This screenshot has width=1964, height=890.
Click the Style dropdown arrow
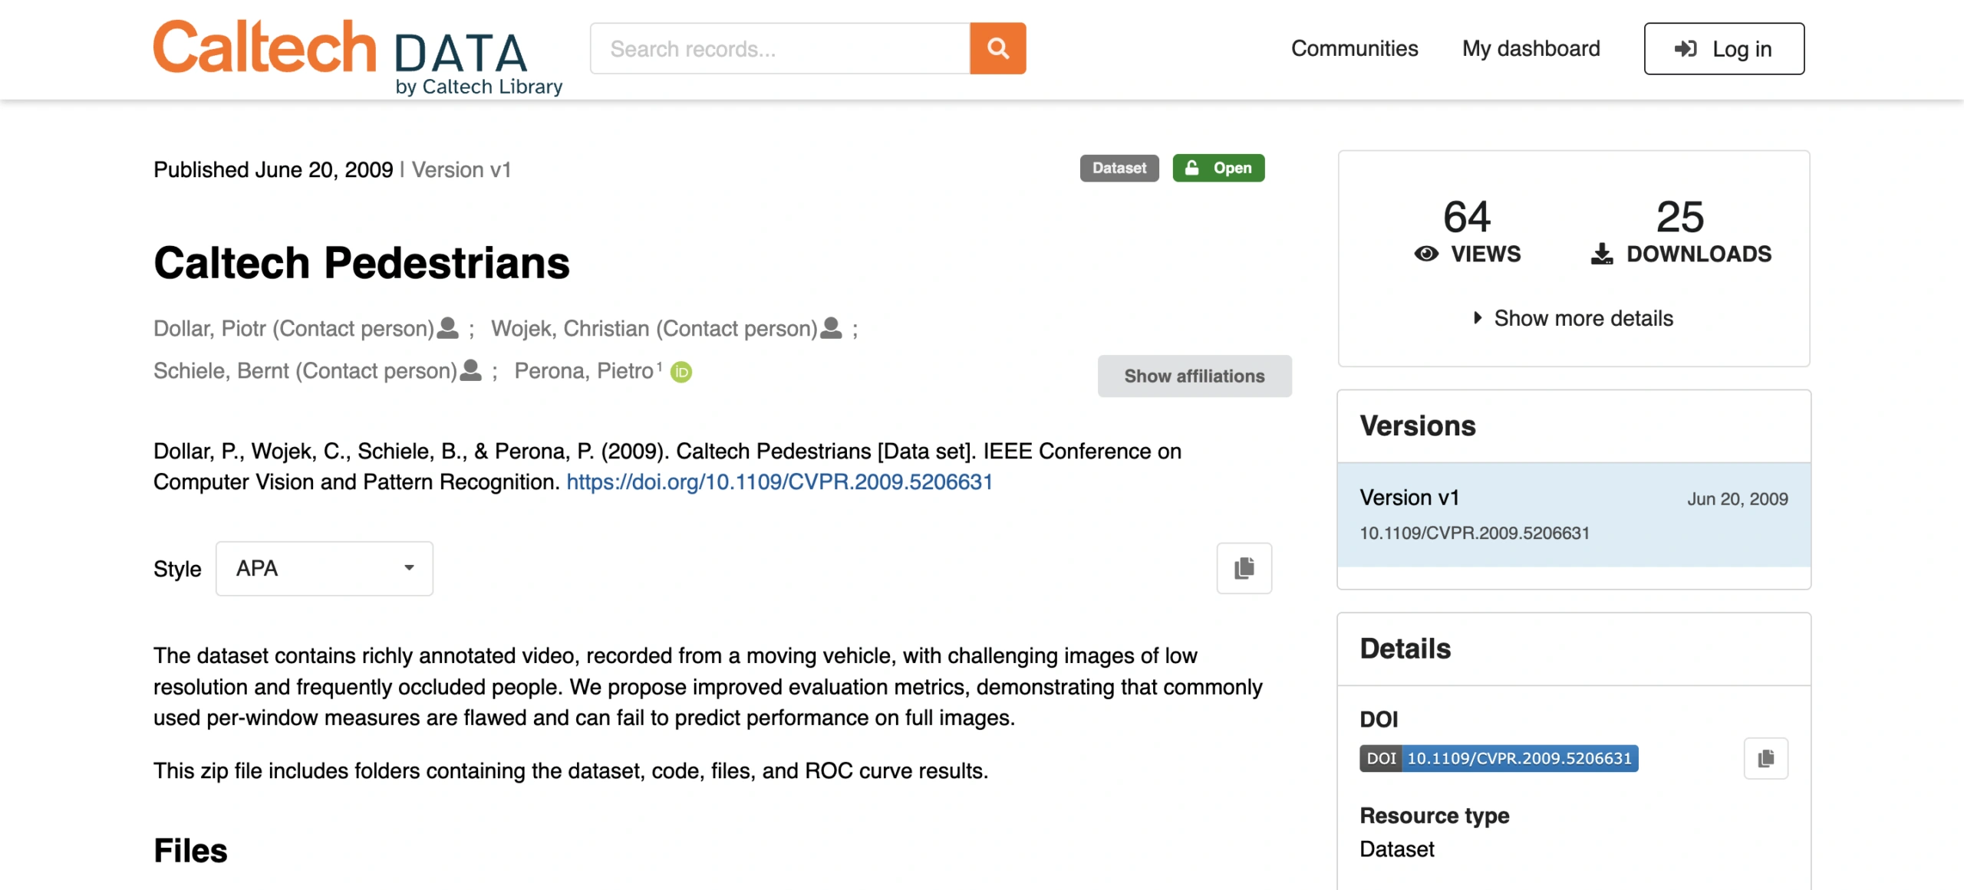click(409, 568)
